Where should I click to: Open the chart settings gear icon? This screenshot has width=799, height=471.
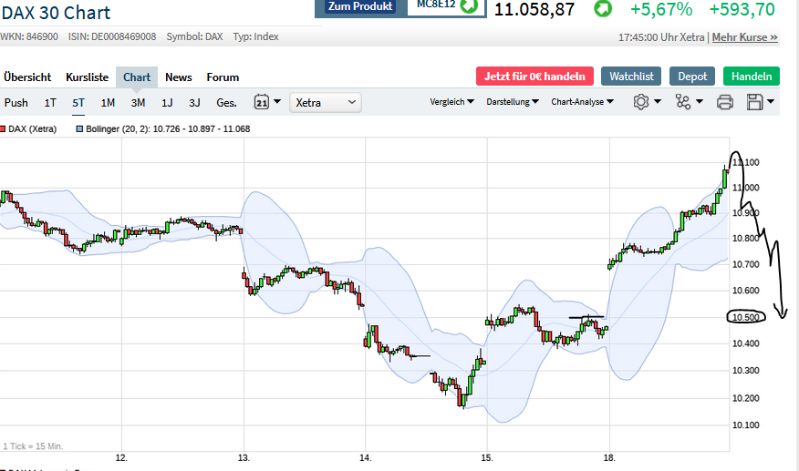pos(641,102)
